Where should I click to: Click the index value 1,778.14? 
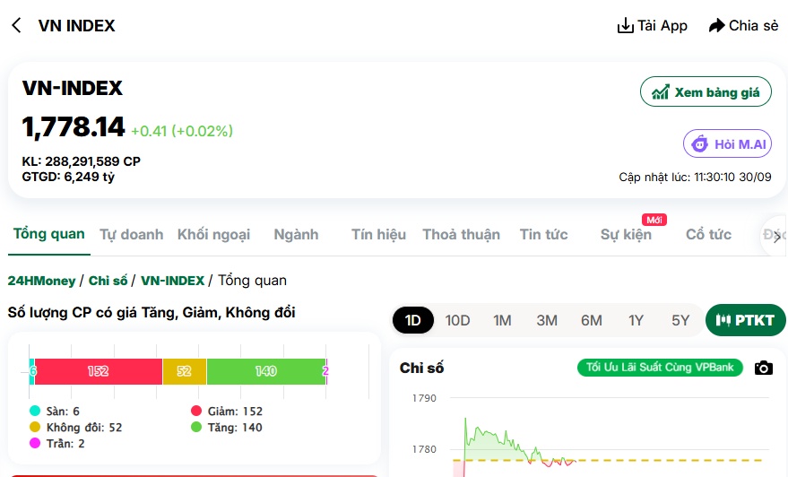(74, 126)
